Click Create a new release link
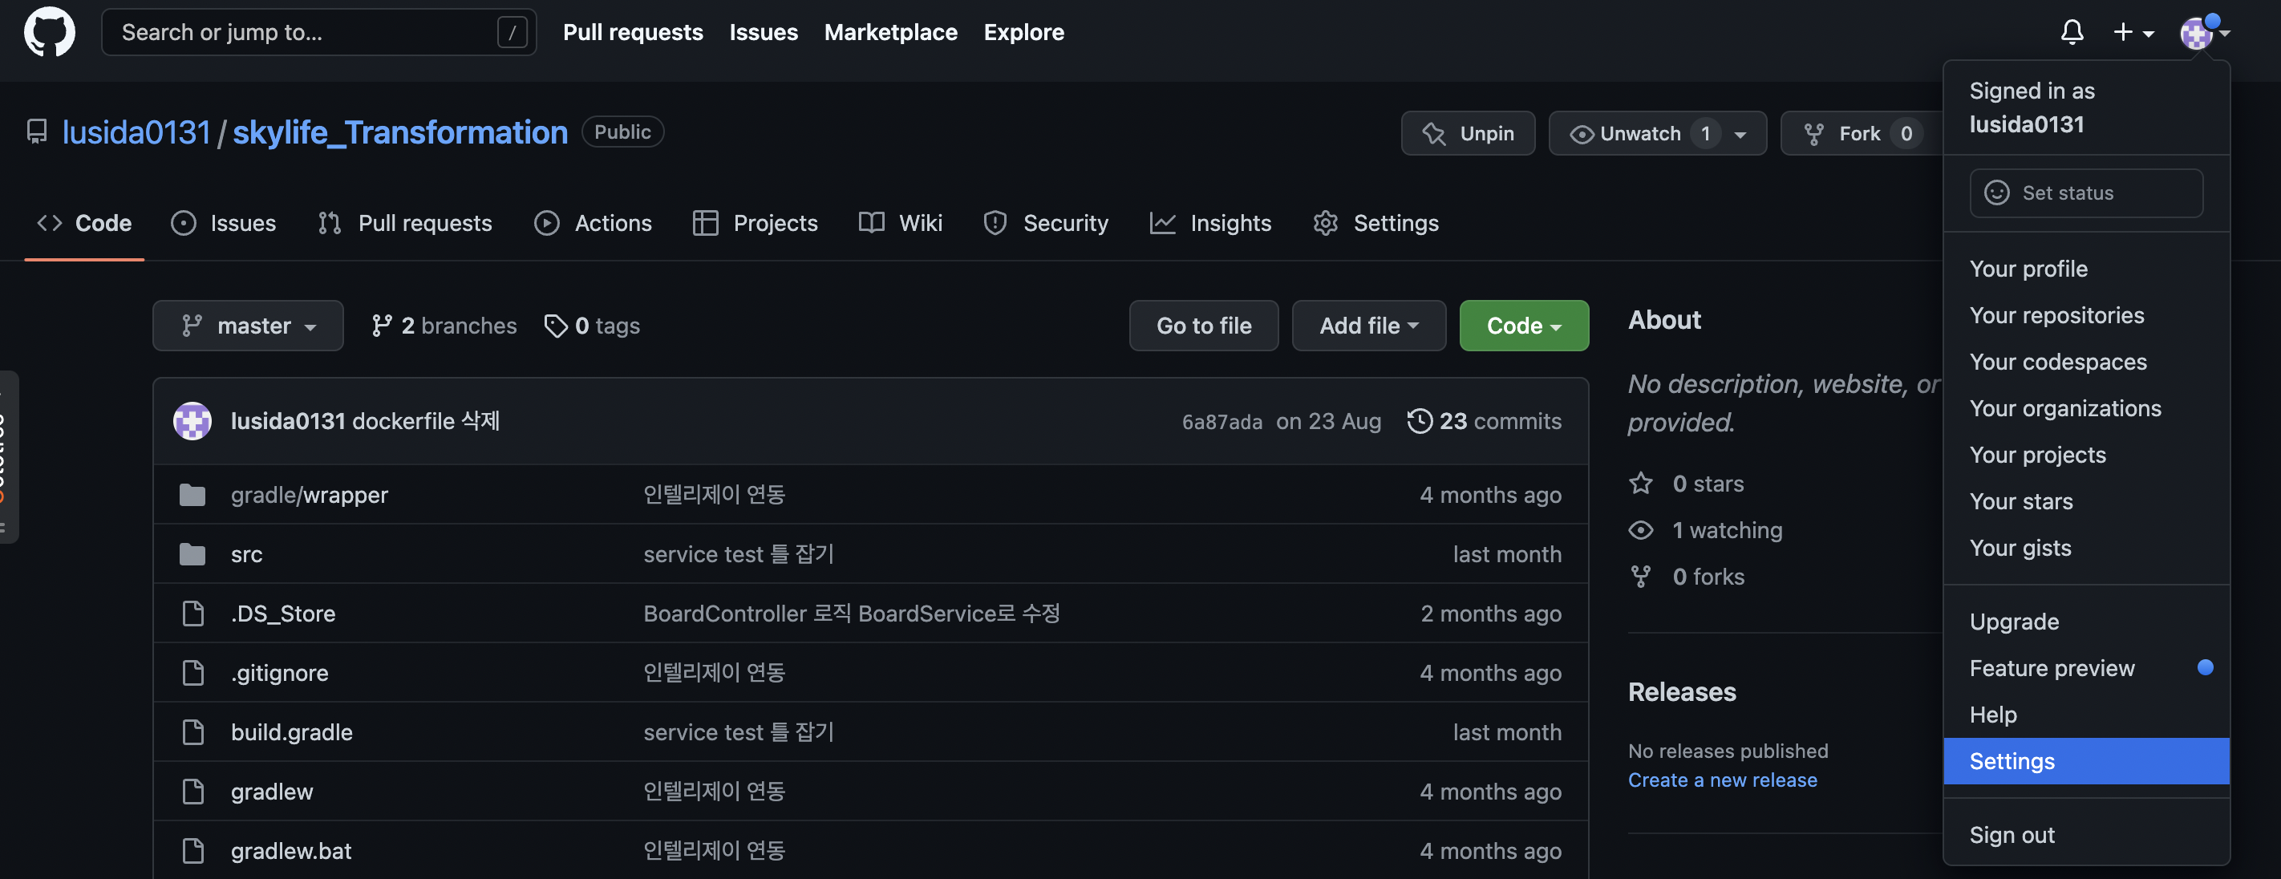2281x879 pixels. pos(1721,780)
